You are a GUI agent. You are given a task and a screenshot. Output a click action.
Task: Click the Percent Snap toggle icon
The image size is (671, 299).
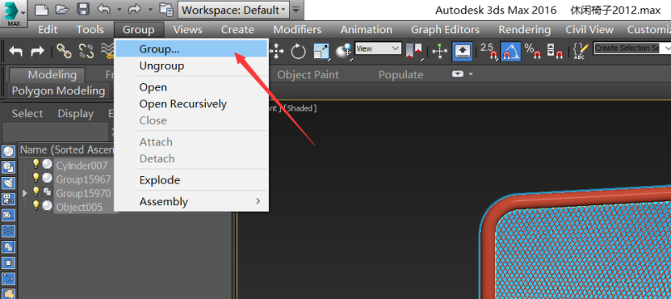pos(533,51)
